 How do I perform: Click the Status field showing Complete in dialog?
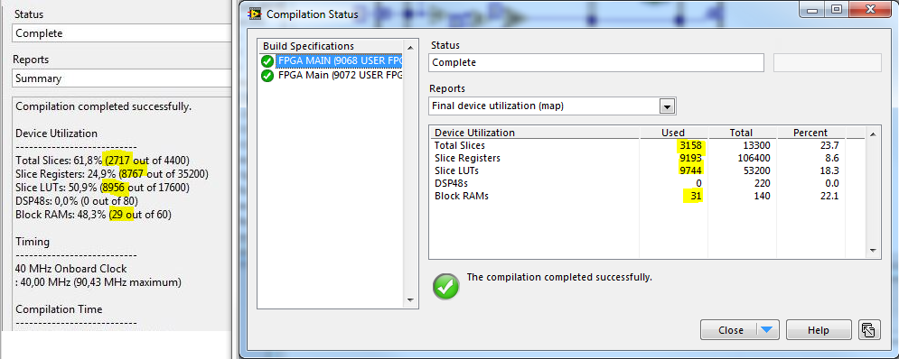[595, 62]
